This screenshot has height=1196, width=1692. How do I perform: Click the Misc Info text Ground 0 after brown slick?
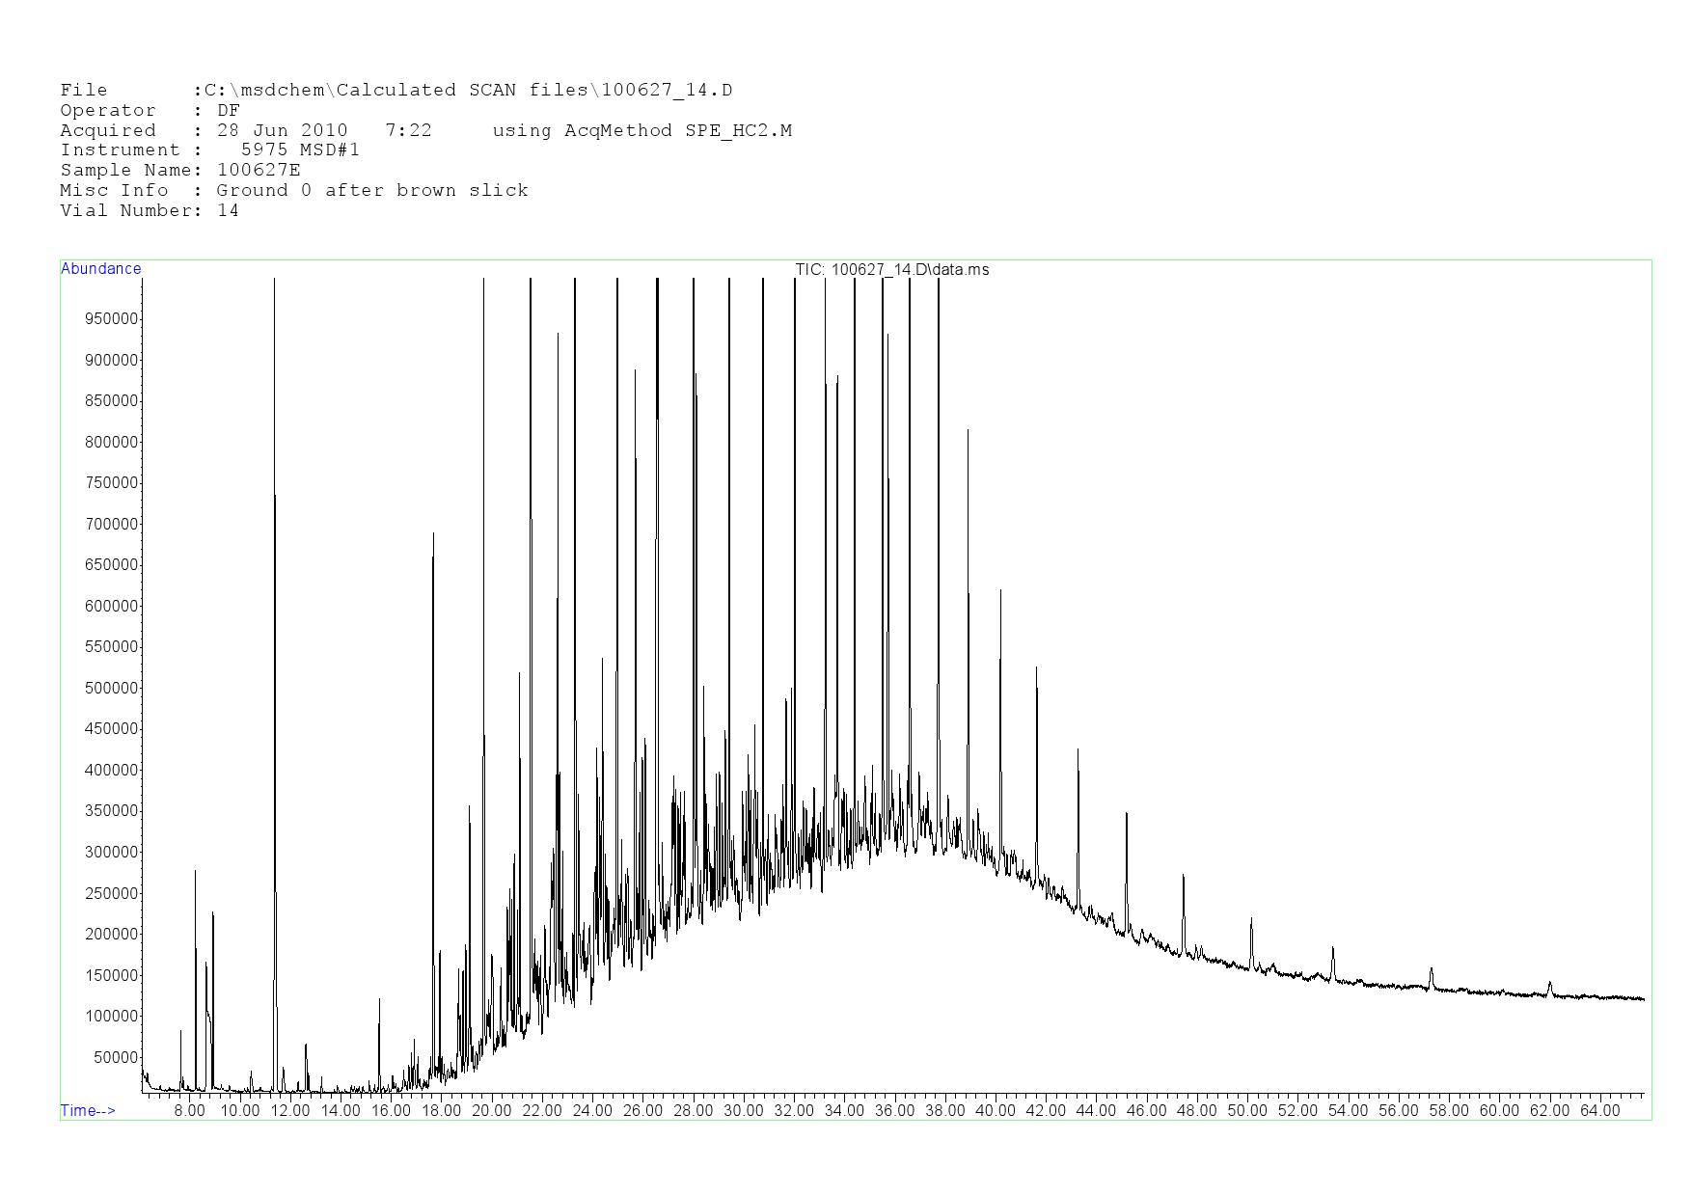pyautogui.click(x=372, y=191)
